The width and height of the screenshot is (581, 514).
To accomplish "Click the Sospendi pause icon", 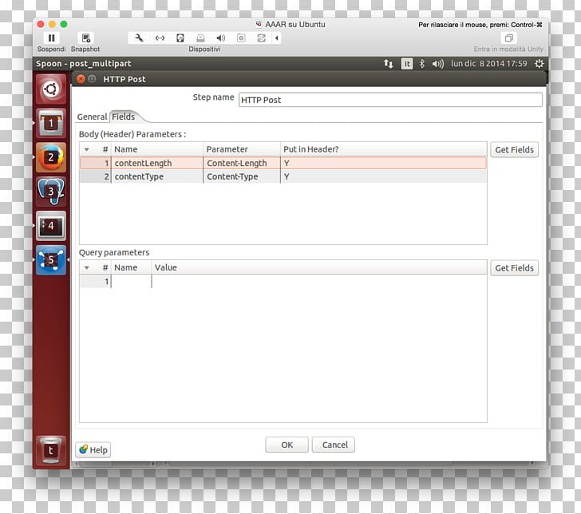I will (51, 38).
